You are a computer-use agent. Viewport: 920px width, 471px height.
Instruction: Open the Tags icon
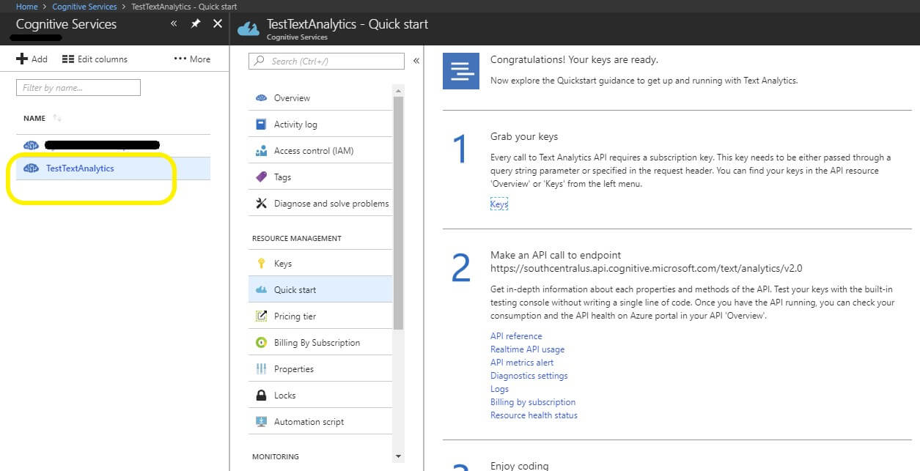coord(261,177)
